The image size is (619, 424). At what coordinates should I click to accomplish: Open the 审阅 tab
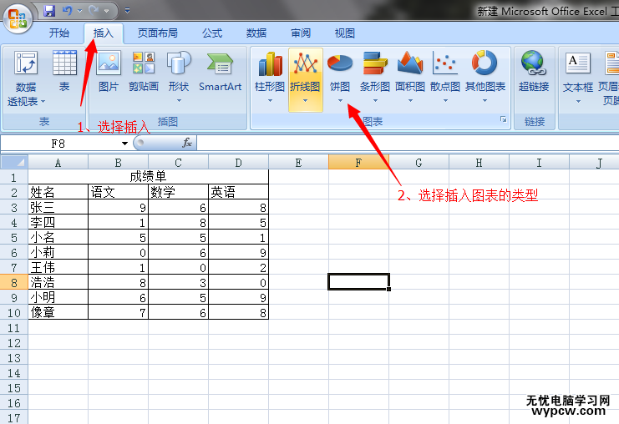click(x=301, y=33)
